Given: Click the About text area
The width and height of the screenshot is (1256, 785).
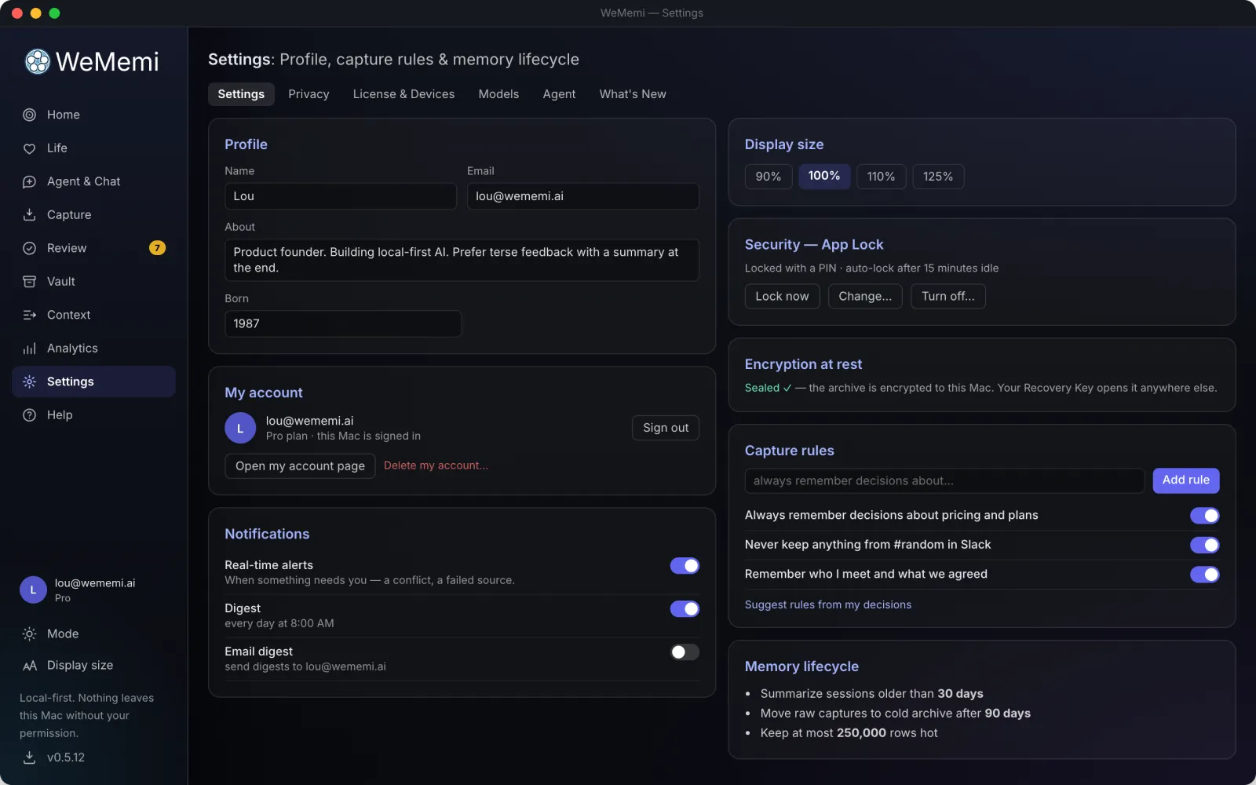Looking at the screenshot, I should pyautogui.click(x=462, y=260).
